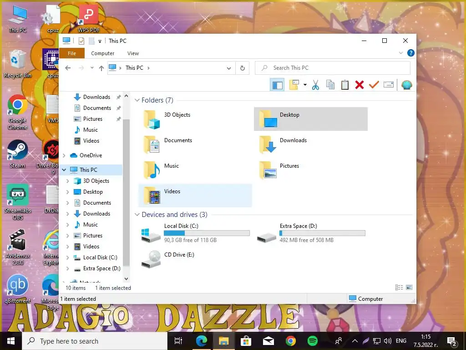
Task: Select the Videos folder in main pane
Action: (x=195, y=196)
